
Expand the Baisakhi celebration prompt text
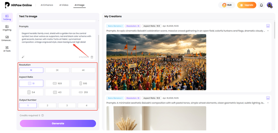point(268,31)
